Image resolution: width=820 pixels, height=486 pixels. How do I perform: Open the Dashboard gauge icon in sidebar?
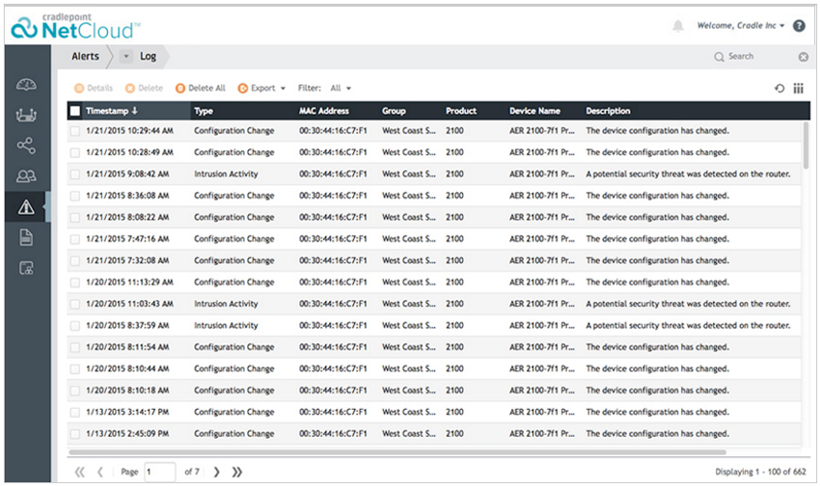point(26,84)
